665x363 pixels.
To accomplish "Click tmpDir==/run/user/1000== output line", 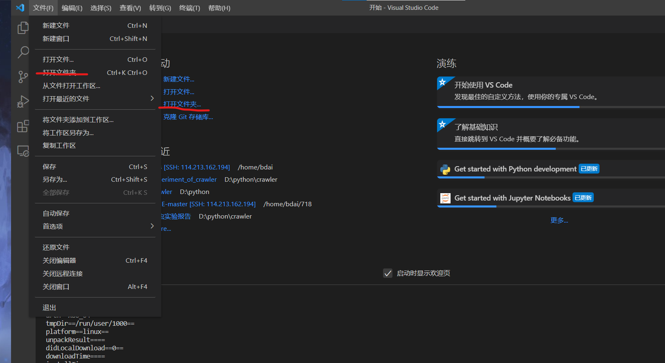I will (x=90, y=323).
